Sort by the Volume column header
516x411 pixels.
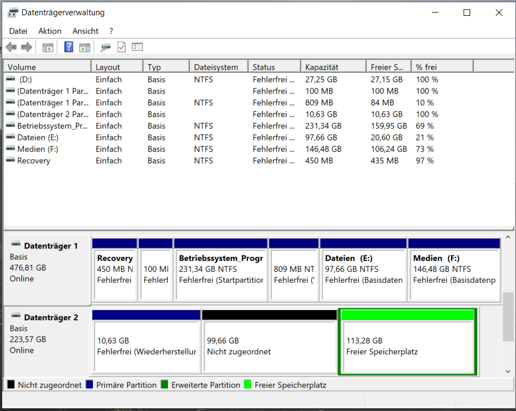click(x=48, y=67)
